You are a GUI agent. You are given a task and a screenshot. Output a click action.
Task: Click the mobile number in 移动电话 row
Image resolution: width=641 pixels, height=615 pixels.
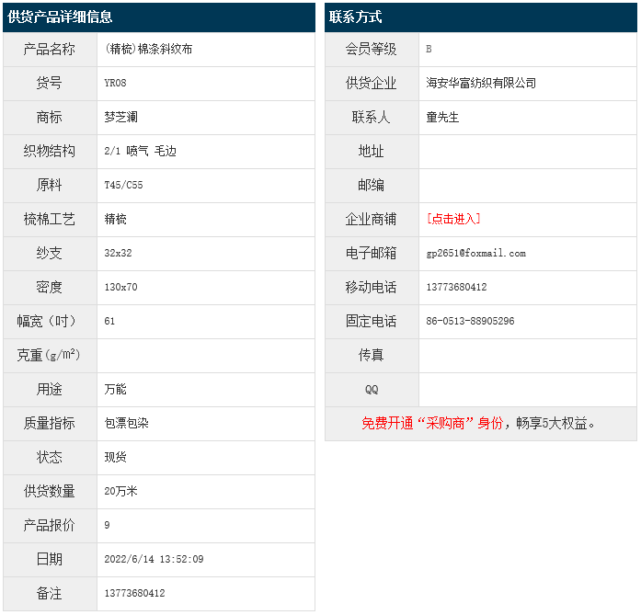[457, 288]
